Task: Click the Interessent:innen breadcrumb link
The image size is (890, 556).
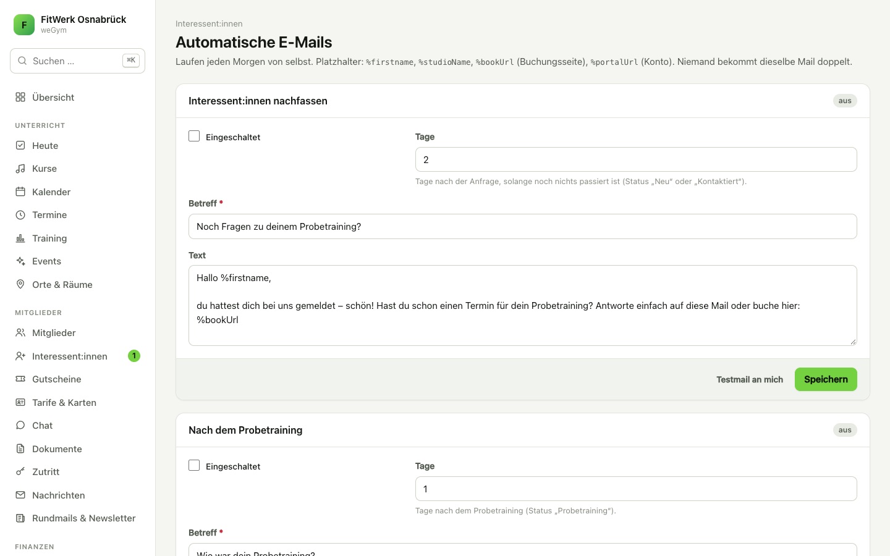Action: [209, 23]
